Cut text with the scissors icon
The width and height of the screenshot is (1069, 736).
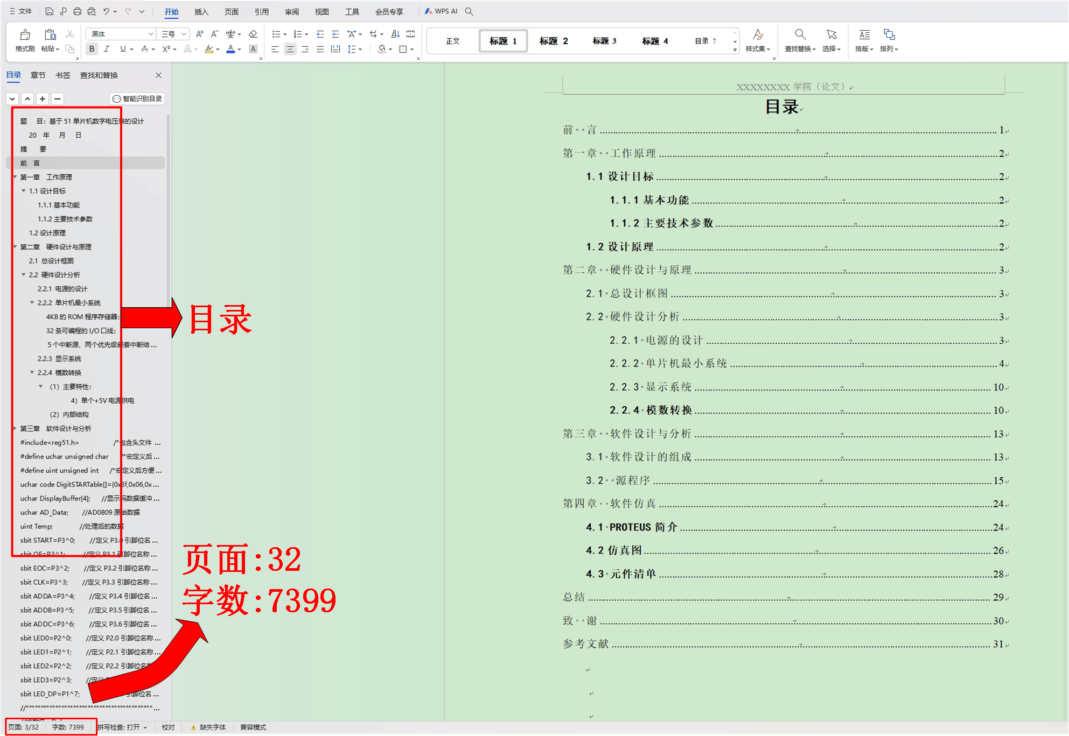coord(69,33)
